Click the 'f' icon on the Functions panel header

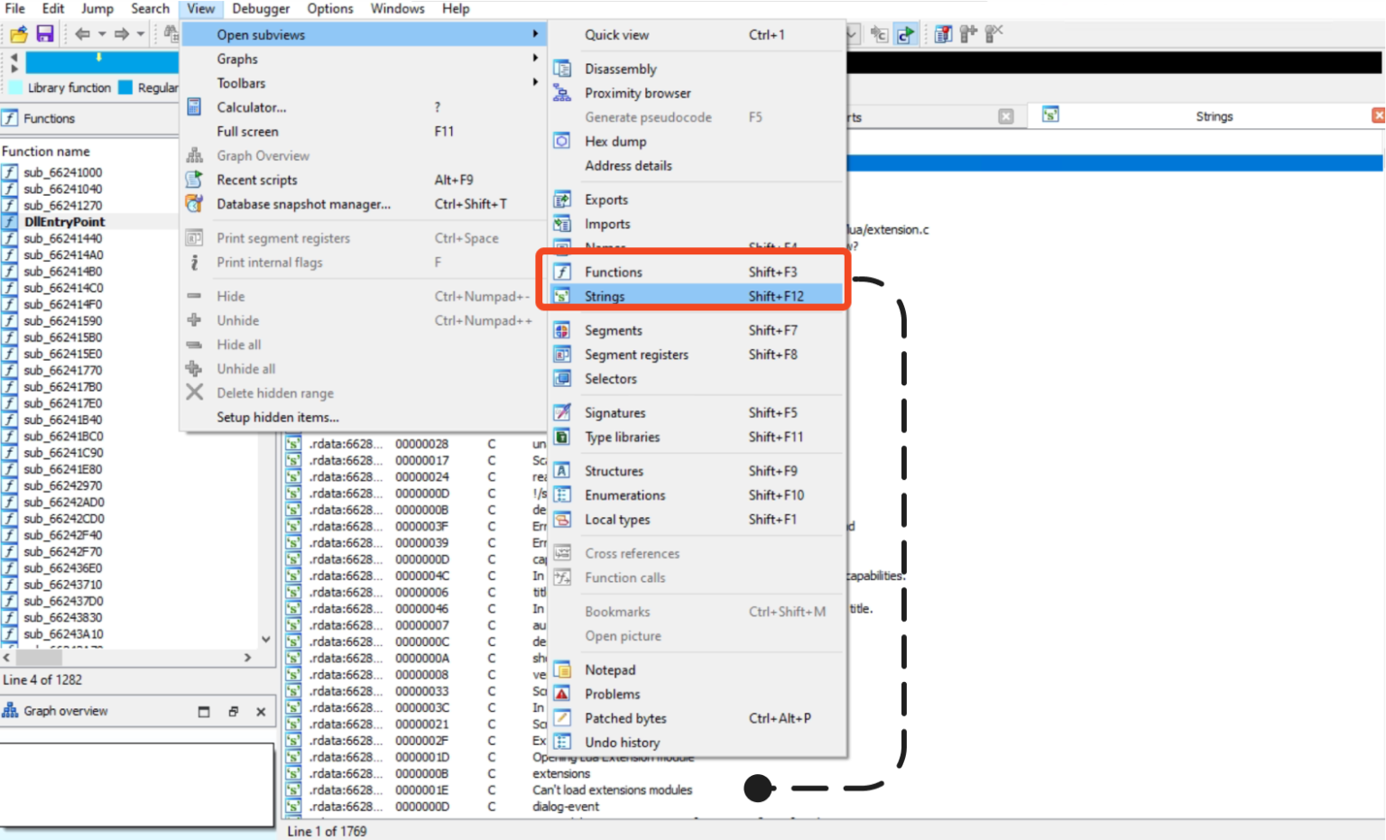(10, 117)
